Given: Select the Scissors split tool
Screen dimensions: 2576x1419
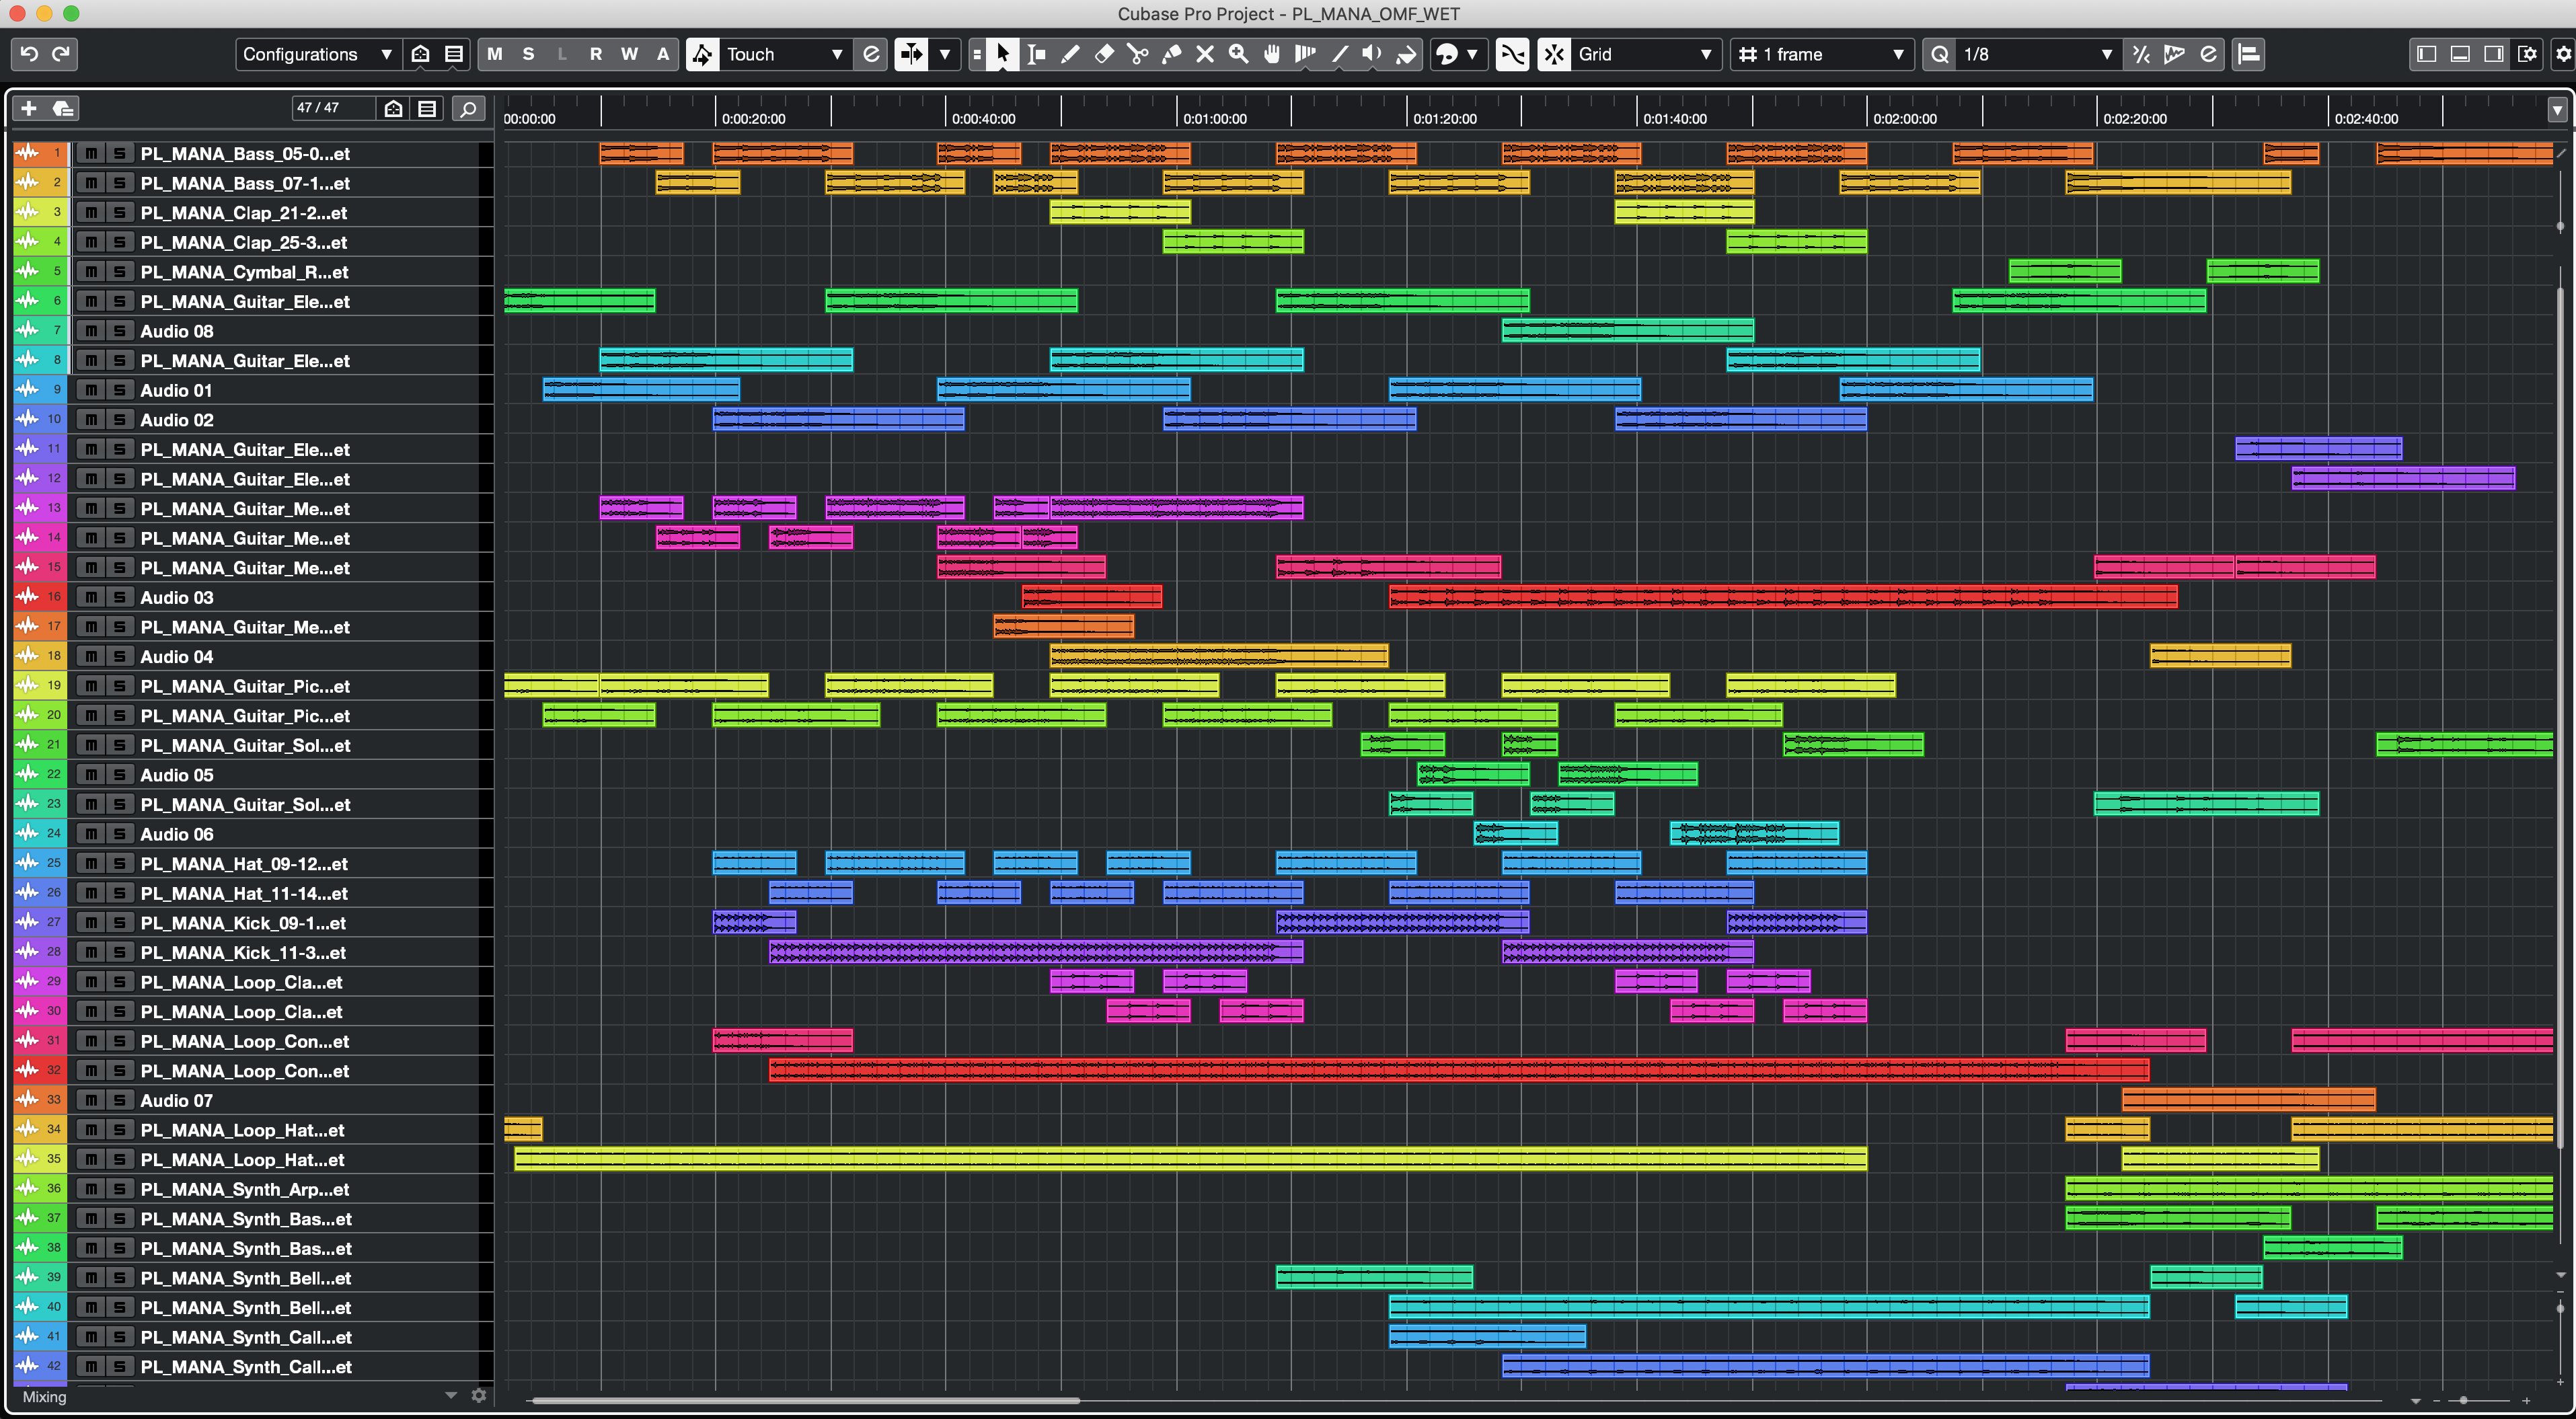Looking at the screenshot, I should 1138,54.
